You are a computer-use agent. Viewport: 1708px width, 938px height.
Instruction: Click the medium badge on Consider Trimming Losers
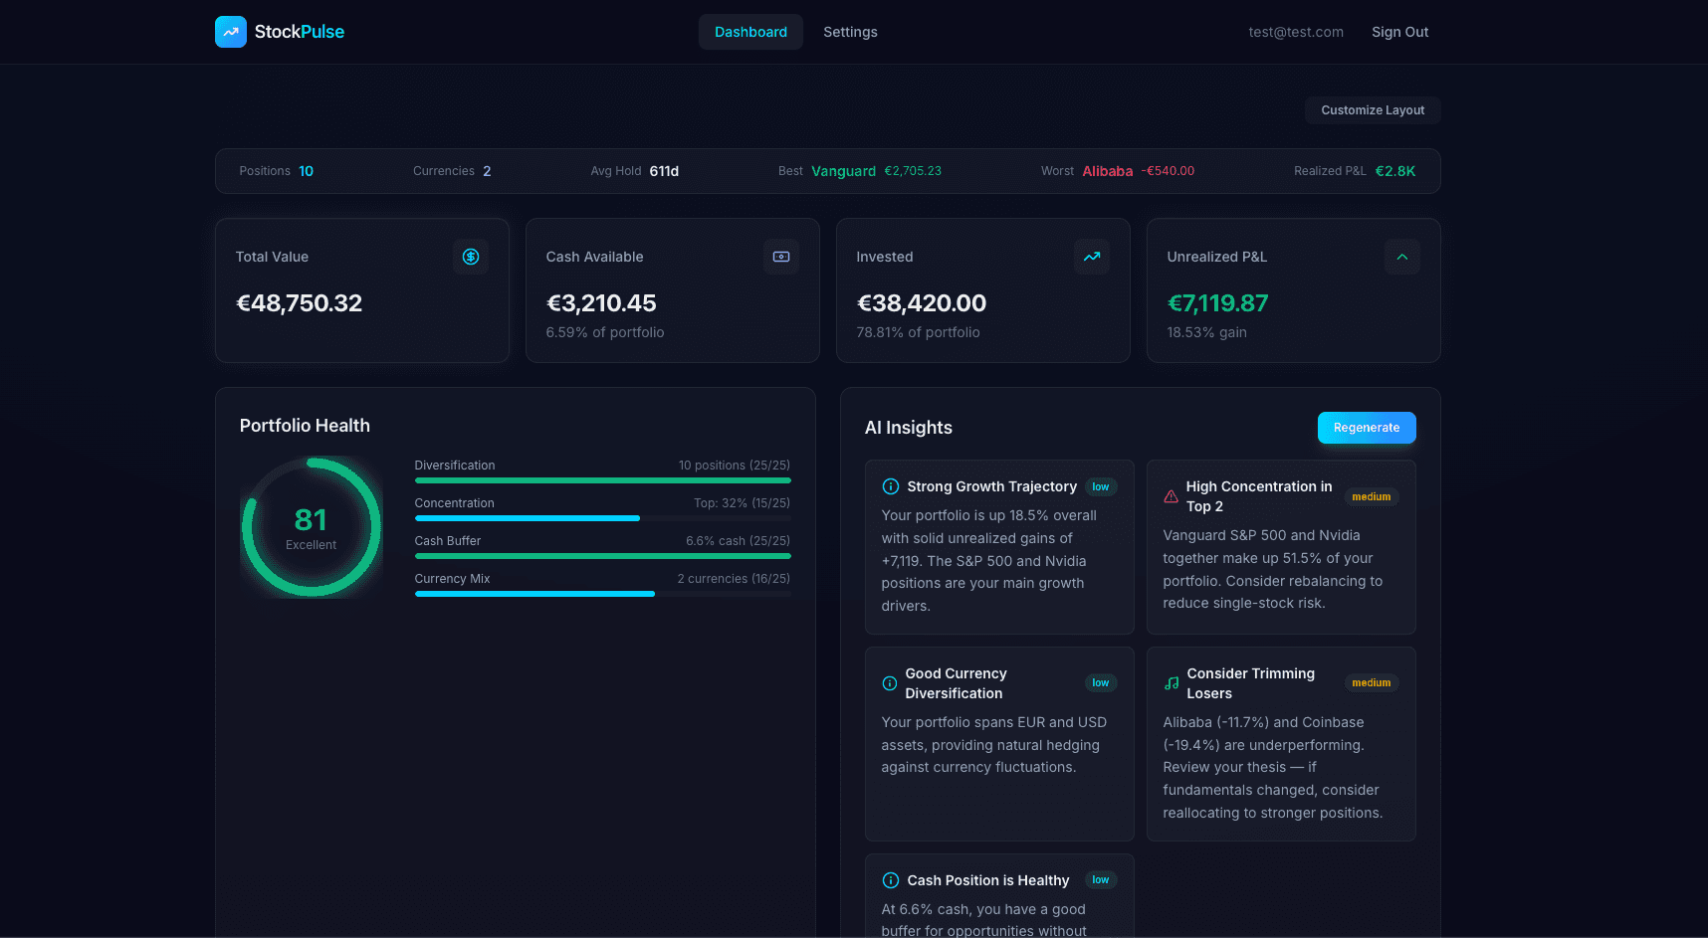click(1372, 683)
